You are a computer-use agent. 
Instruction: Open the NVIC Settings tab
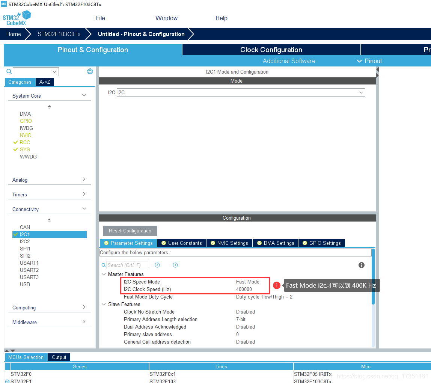click(x=229, y=243)
